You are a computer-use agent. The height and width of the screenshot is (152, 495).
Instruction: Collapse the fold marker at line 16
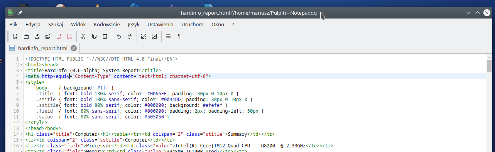click(22, 146)
